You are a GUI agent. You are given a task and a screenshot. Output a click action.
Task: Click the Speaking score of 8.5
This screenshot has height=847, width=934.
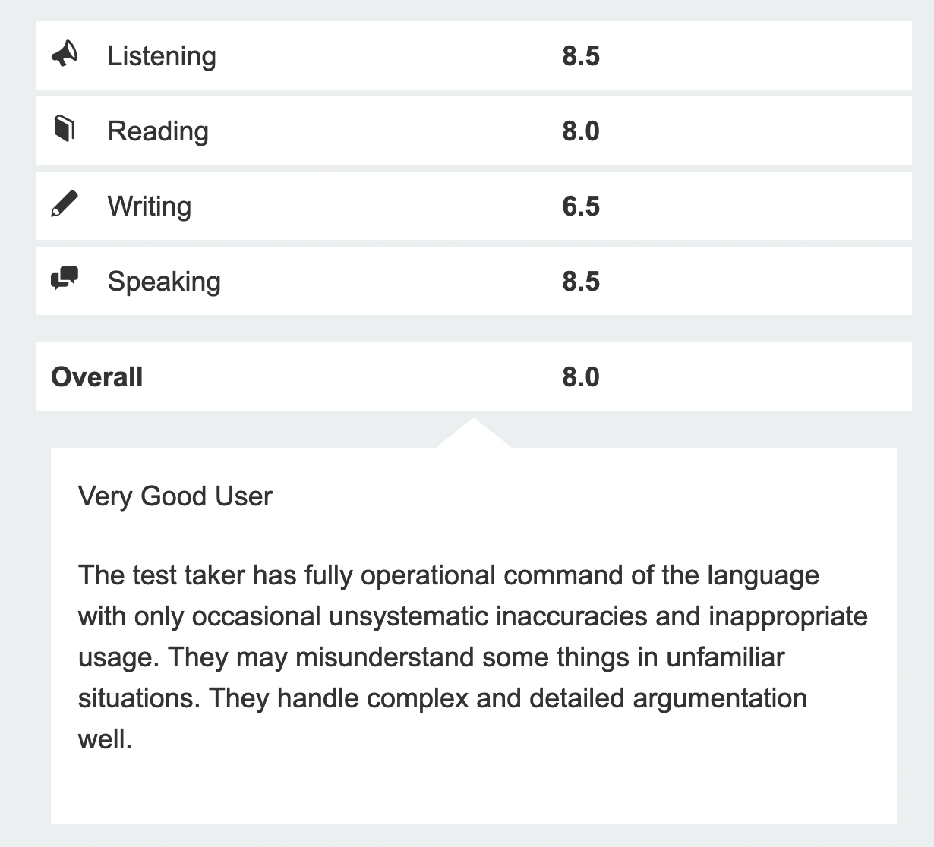point(581,282)
